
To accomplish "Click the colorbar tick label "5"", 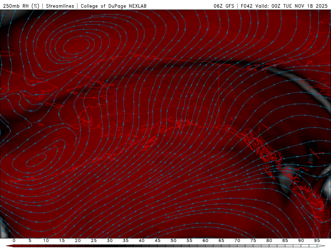I will click(x=30, y=241).
